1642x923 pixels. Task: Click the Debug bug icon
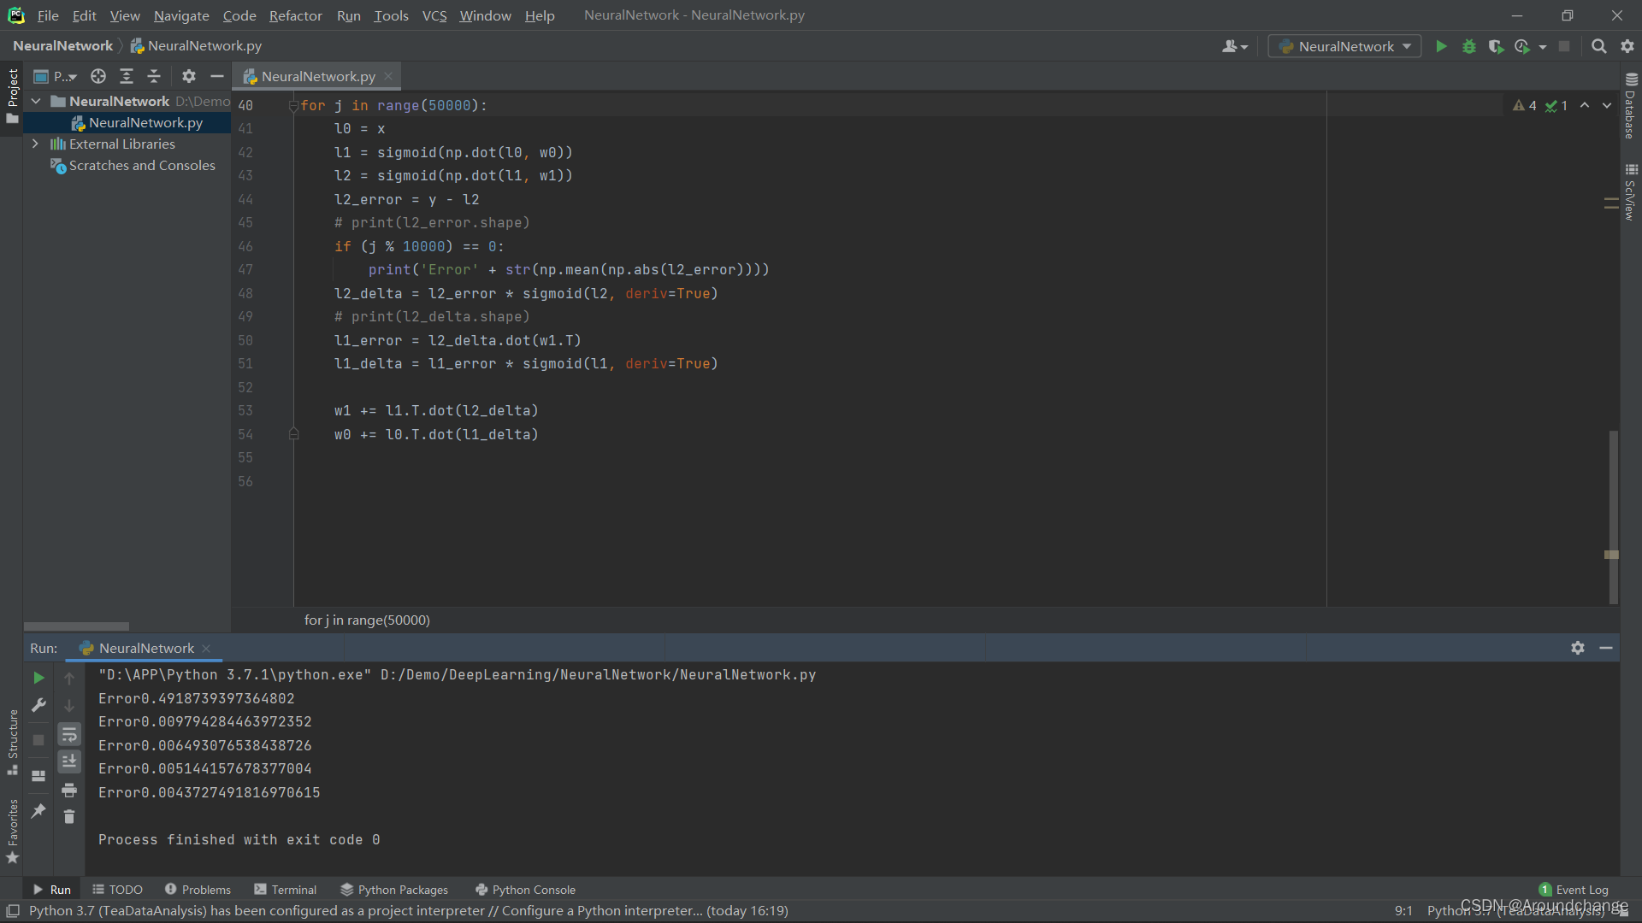click(x=1468, y=47)
